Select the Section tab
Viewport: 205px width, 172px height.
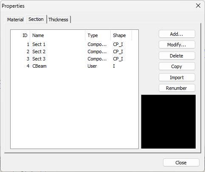(36, 19)
